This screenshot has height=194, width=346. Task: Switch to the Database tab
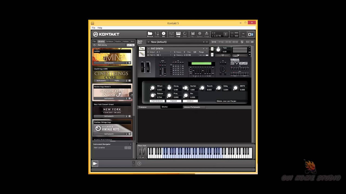coord(109,41)
